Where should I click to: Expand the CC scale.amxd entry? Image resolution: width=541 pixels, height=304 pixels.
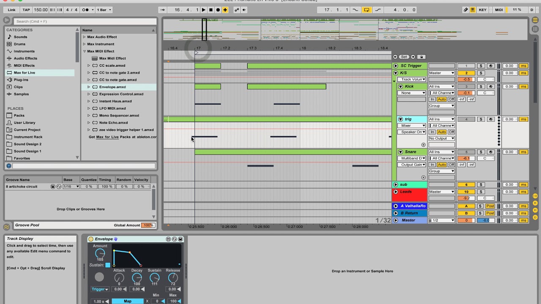click(x=89, y=65)
